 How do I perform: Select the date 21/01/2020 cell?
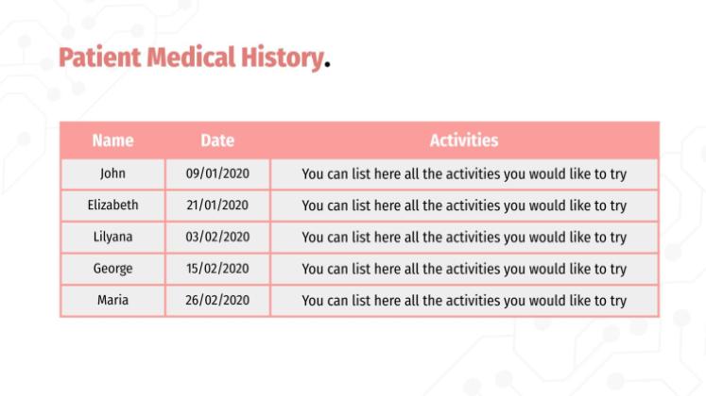coord(217,205)
